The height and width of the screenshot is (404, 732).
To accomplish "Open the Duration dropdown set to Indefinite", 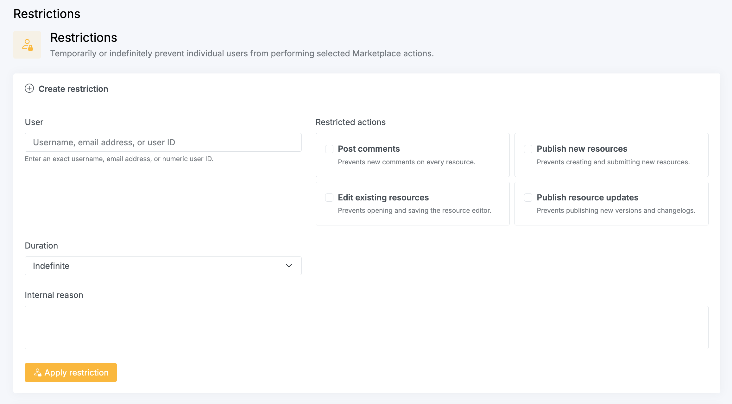I will 163,266.
